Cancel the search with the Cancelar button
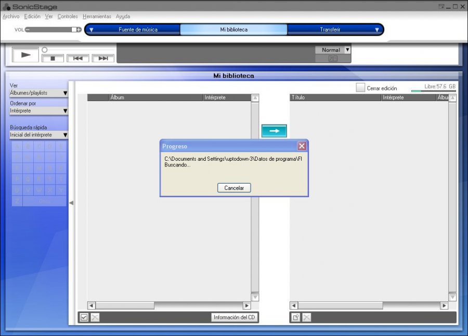This screenshot has height=336, width=468. click(234, 188)
